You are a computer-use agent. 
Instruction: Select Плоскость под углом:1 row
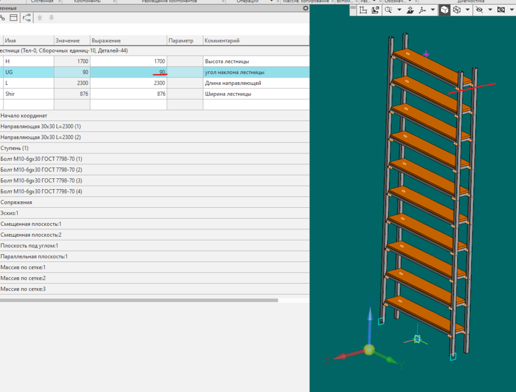(x=155, y=245)
